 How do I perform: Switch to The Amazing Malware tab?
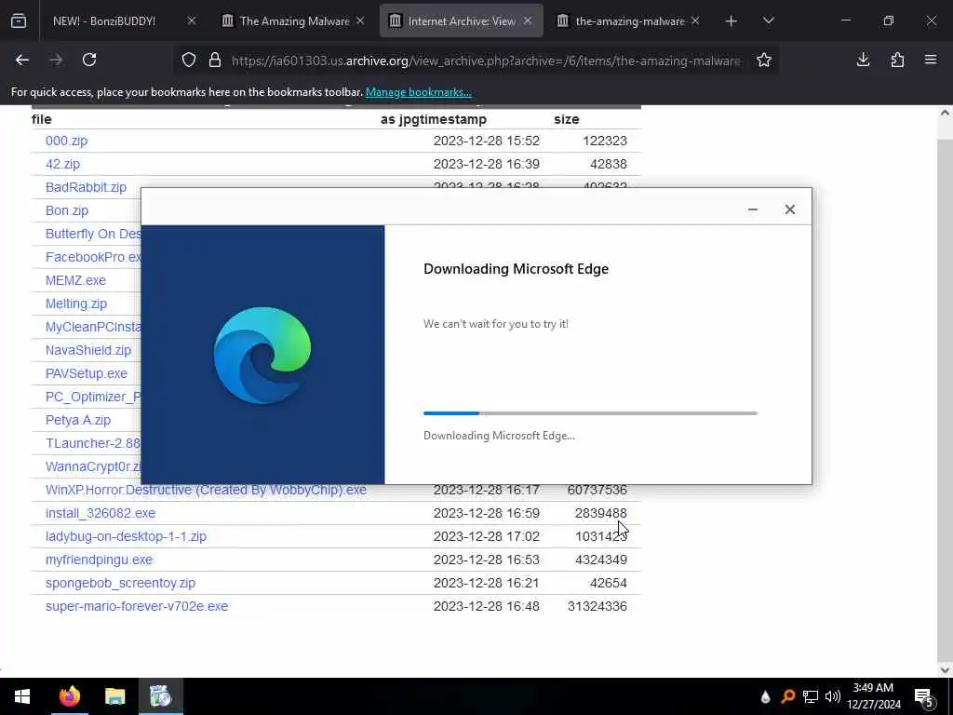294,20
